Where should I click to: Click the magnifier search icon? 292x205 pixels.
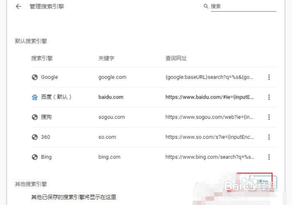(x=206, y=6)
